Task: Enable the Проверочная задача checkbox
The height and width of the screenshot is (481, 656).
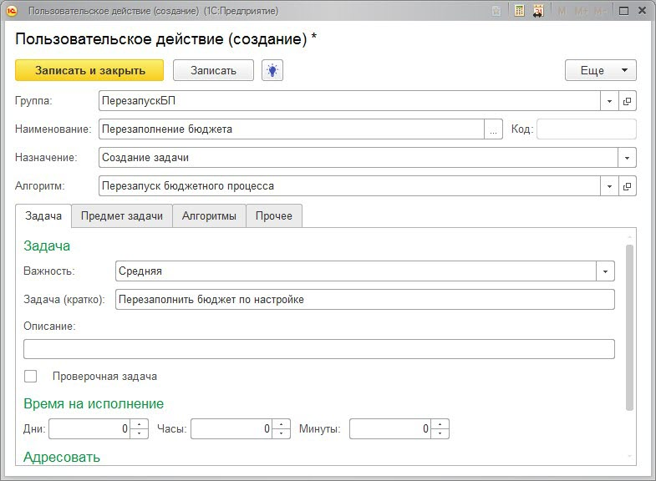Action: point(31,377)
